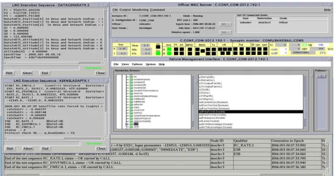This screenshot has height=176, width=334.
Task: Select s2TcOutputFailOn() in the function list
Action: (210, 87)
